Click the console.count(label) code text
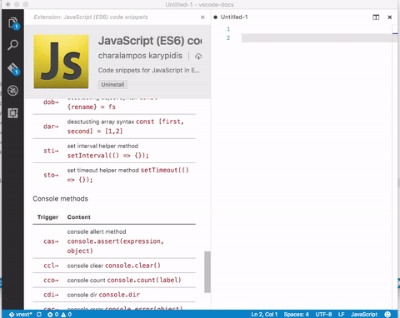Image resolution: width=400 pixels, height=318 pixels. coord(144,281)
